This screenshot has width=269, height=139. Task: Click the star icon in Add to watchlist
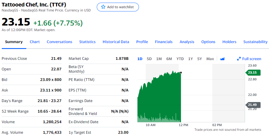click(x=103, y=7)
